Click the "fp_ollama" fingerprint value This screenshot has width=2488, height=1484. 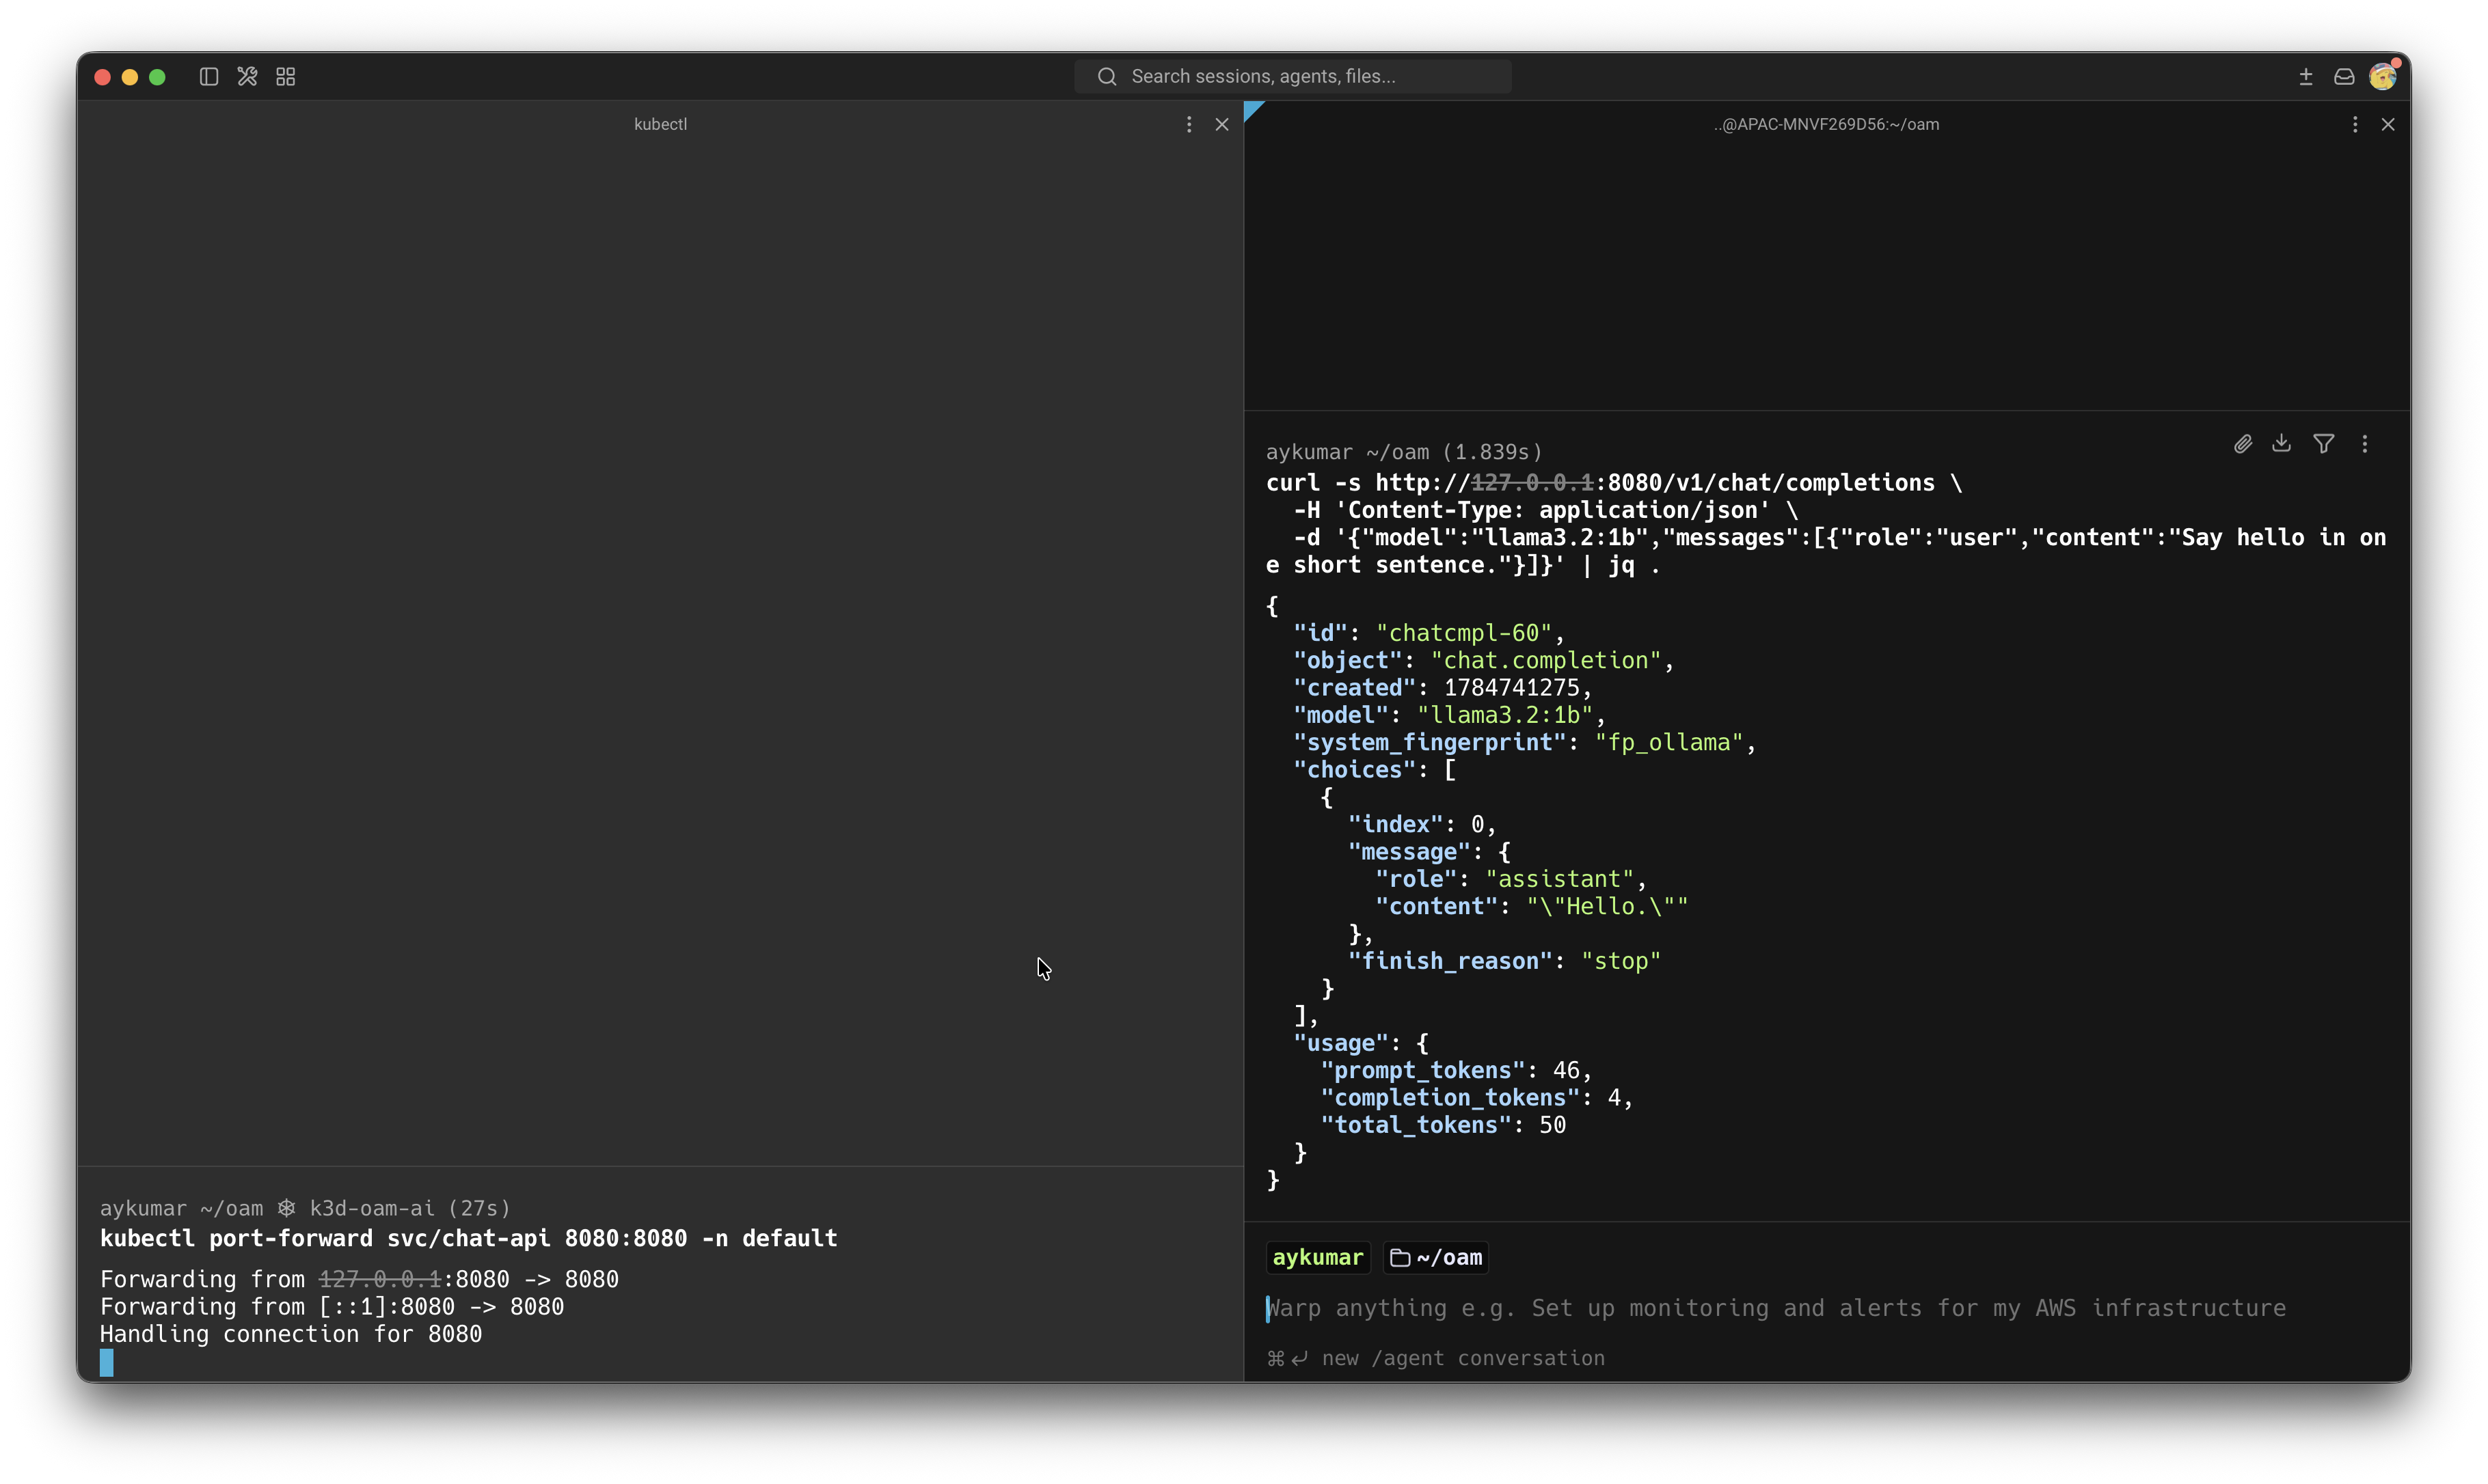click(x=1668, y=742)
